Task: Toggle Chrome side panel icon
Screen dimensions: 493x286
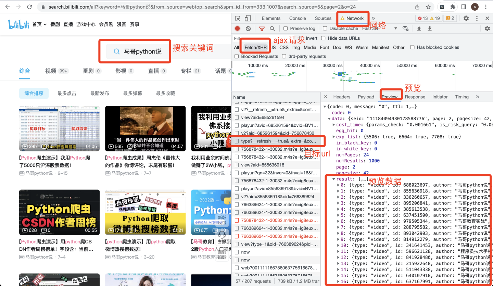Action: pos(464,7)
